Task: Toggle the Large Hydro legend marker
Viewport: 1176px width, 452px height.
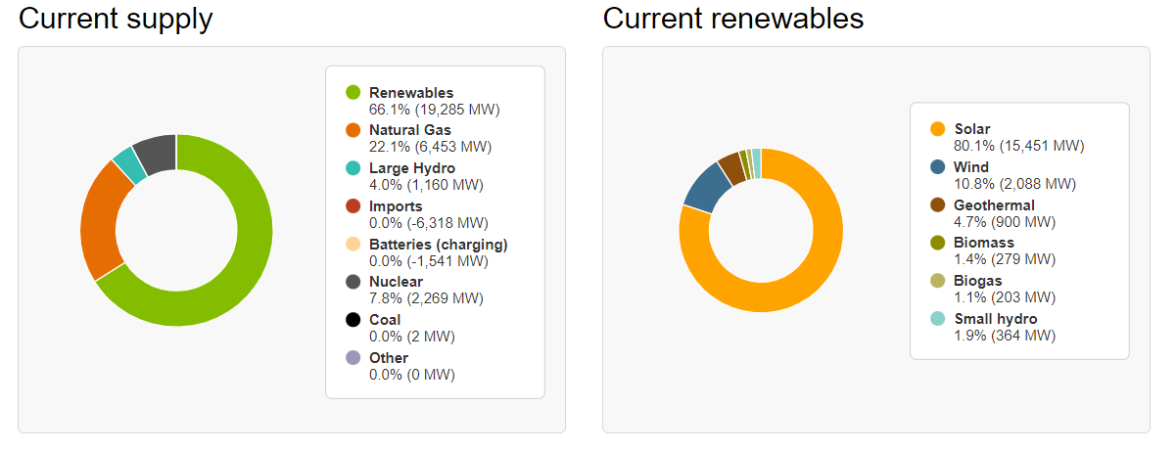Action: pos(353,168)
